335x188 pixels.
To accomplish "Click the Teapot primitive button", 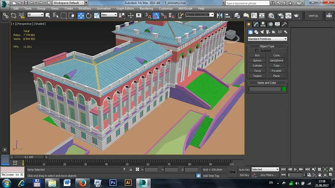I will pos(257,76).
